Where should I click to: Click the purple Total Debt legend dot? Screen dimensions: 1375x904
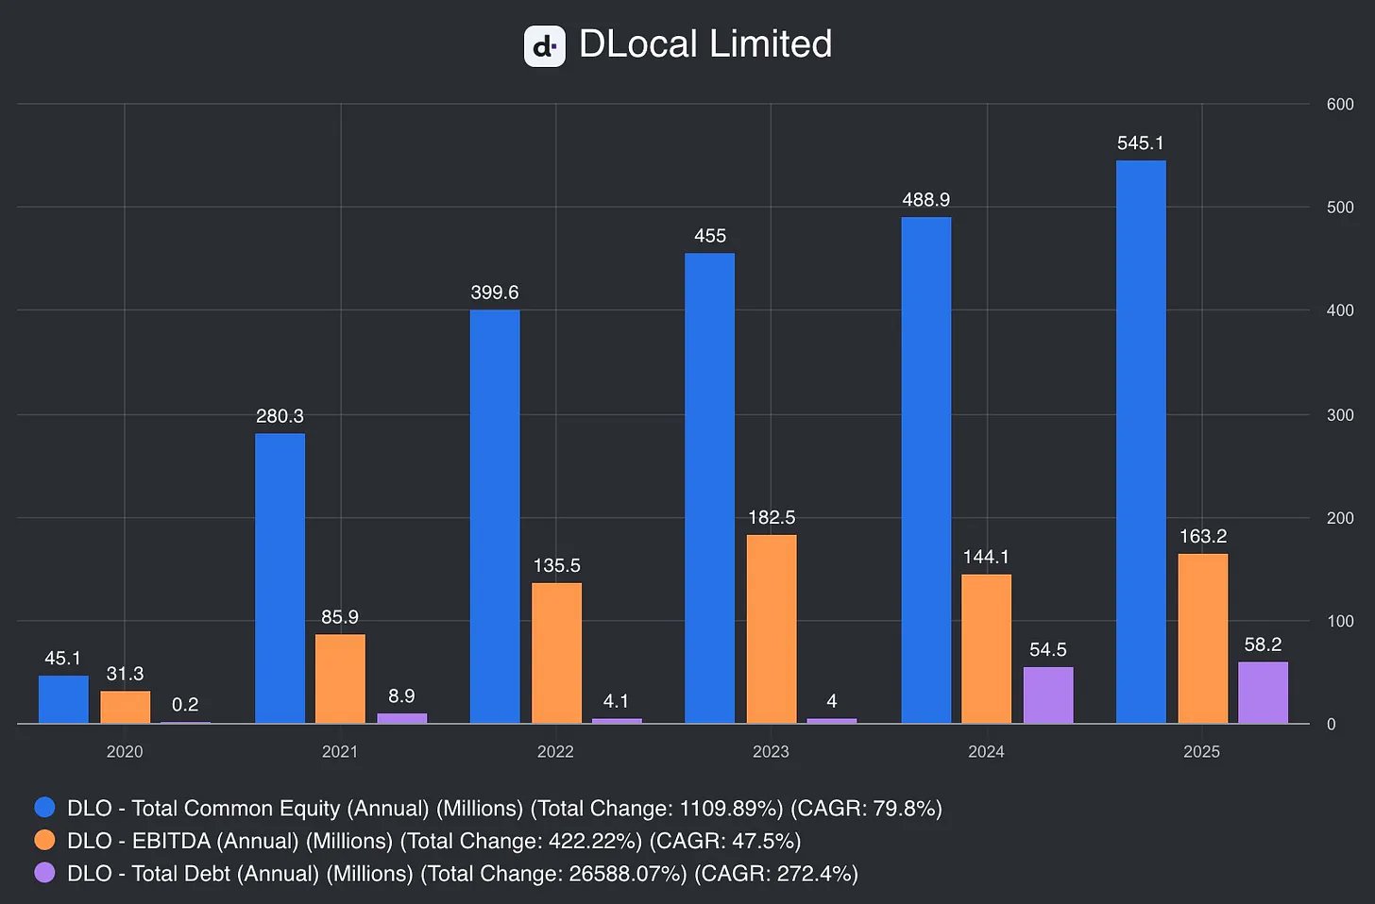click(44, 873)
